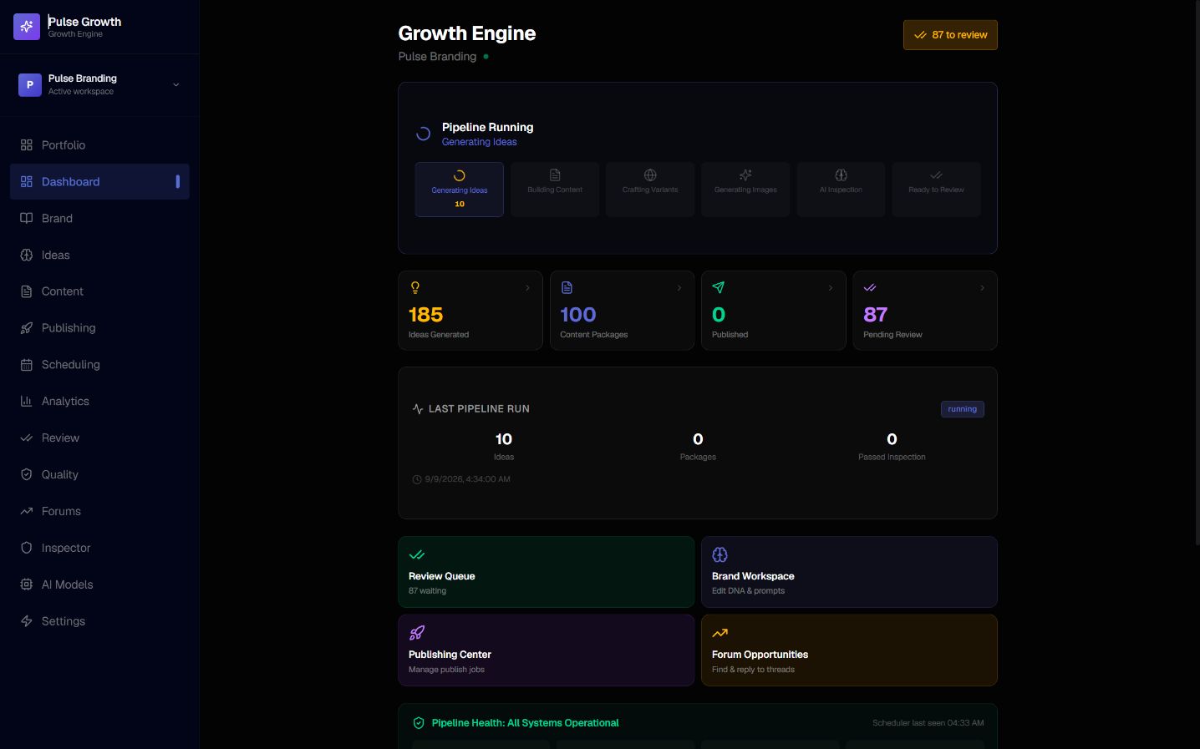This screenshot has height=749, width=1200.
Task: Click the AI Inspection brain icon
Action: click(841, 175)
